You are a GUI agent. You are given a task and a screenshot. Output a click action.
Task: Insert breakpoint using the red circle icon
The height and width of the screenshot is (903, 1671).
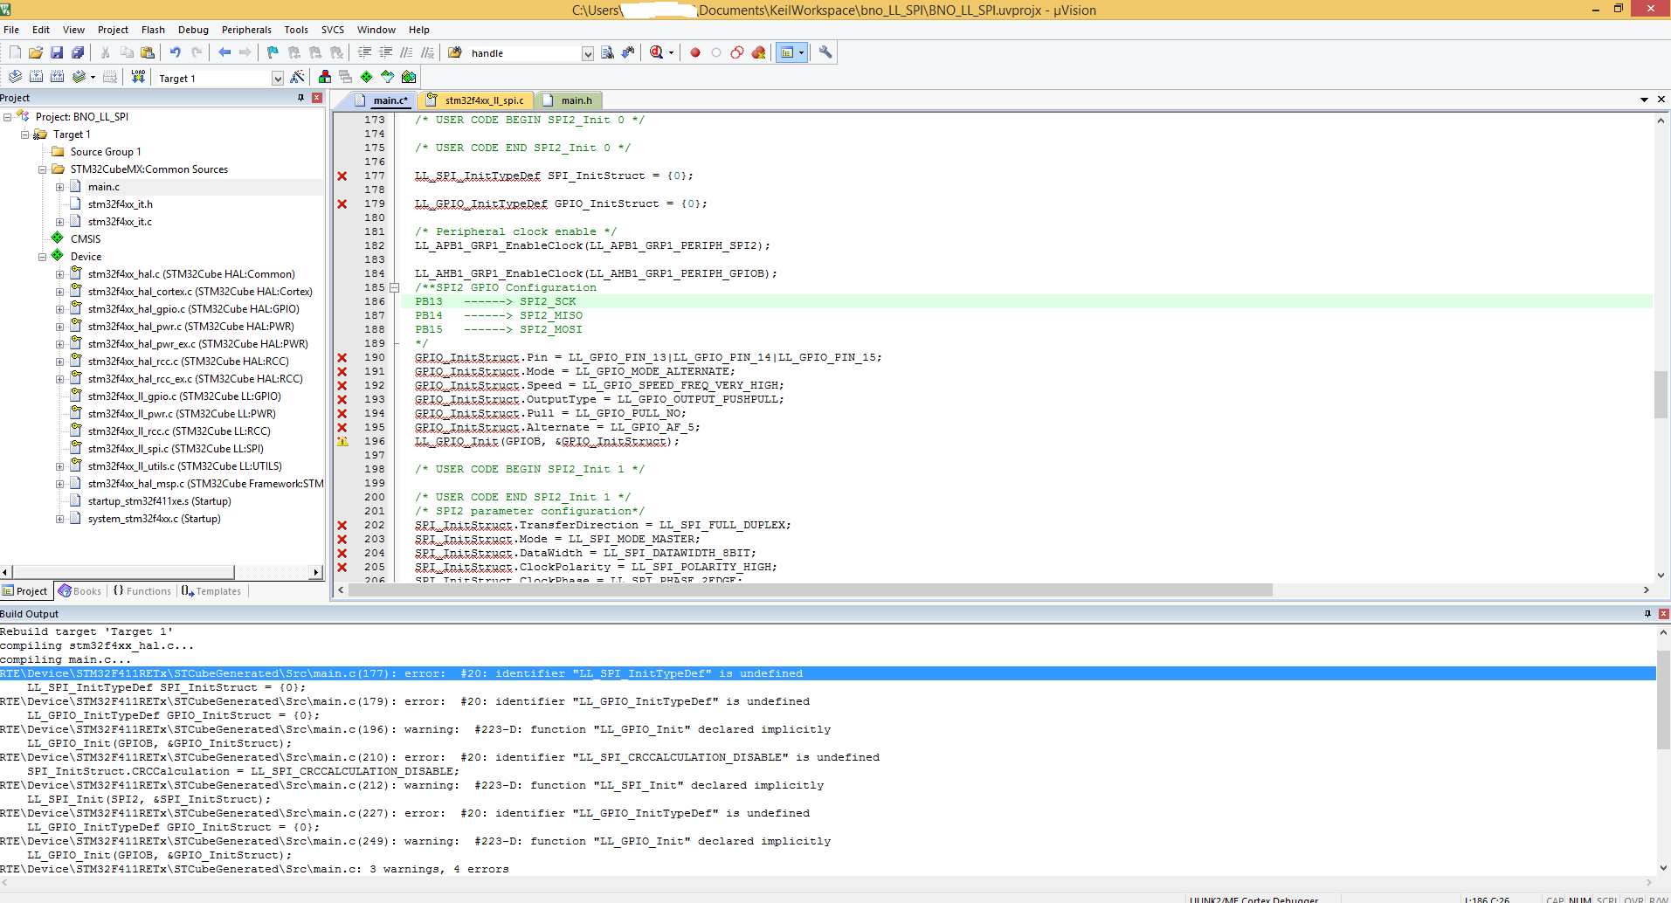695,53
